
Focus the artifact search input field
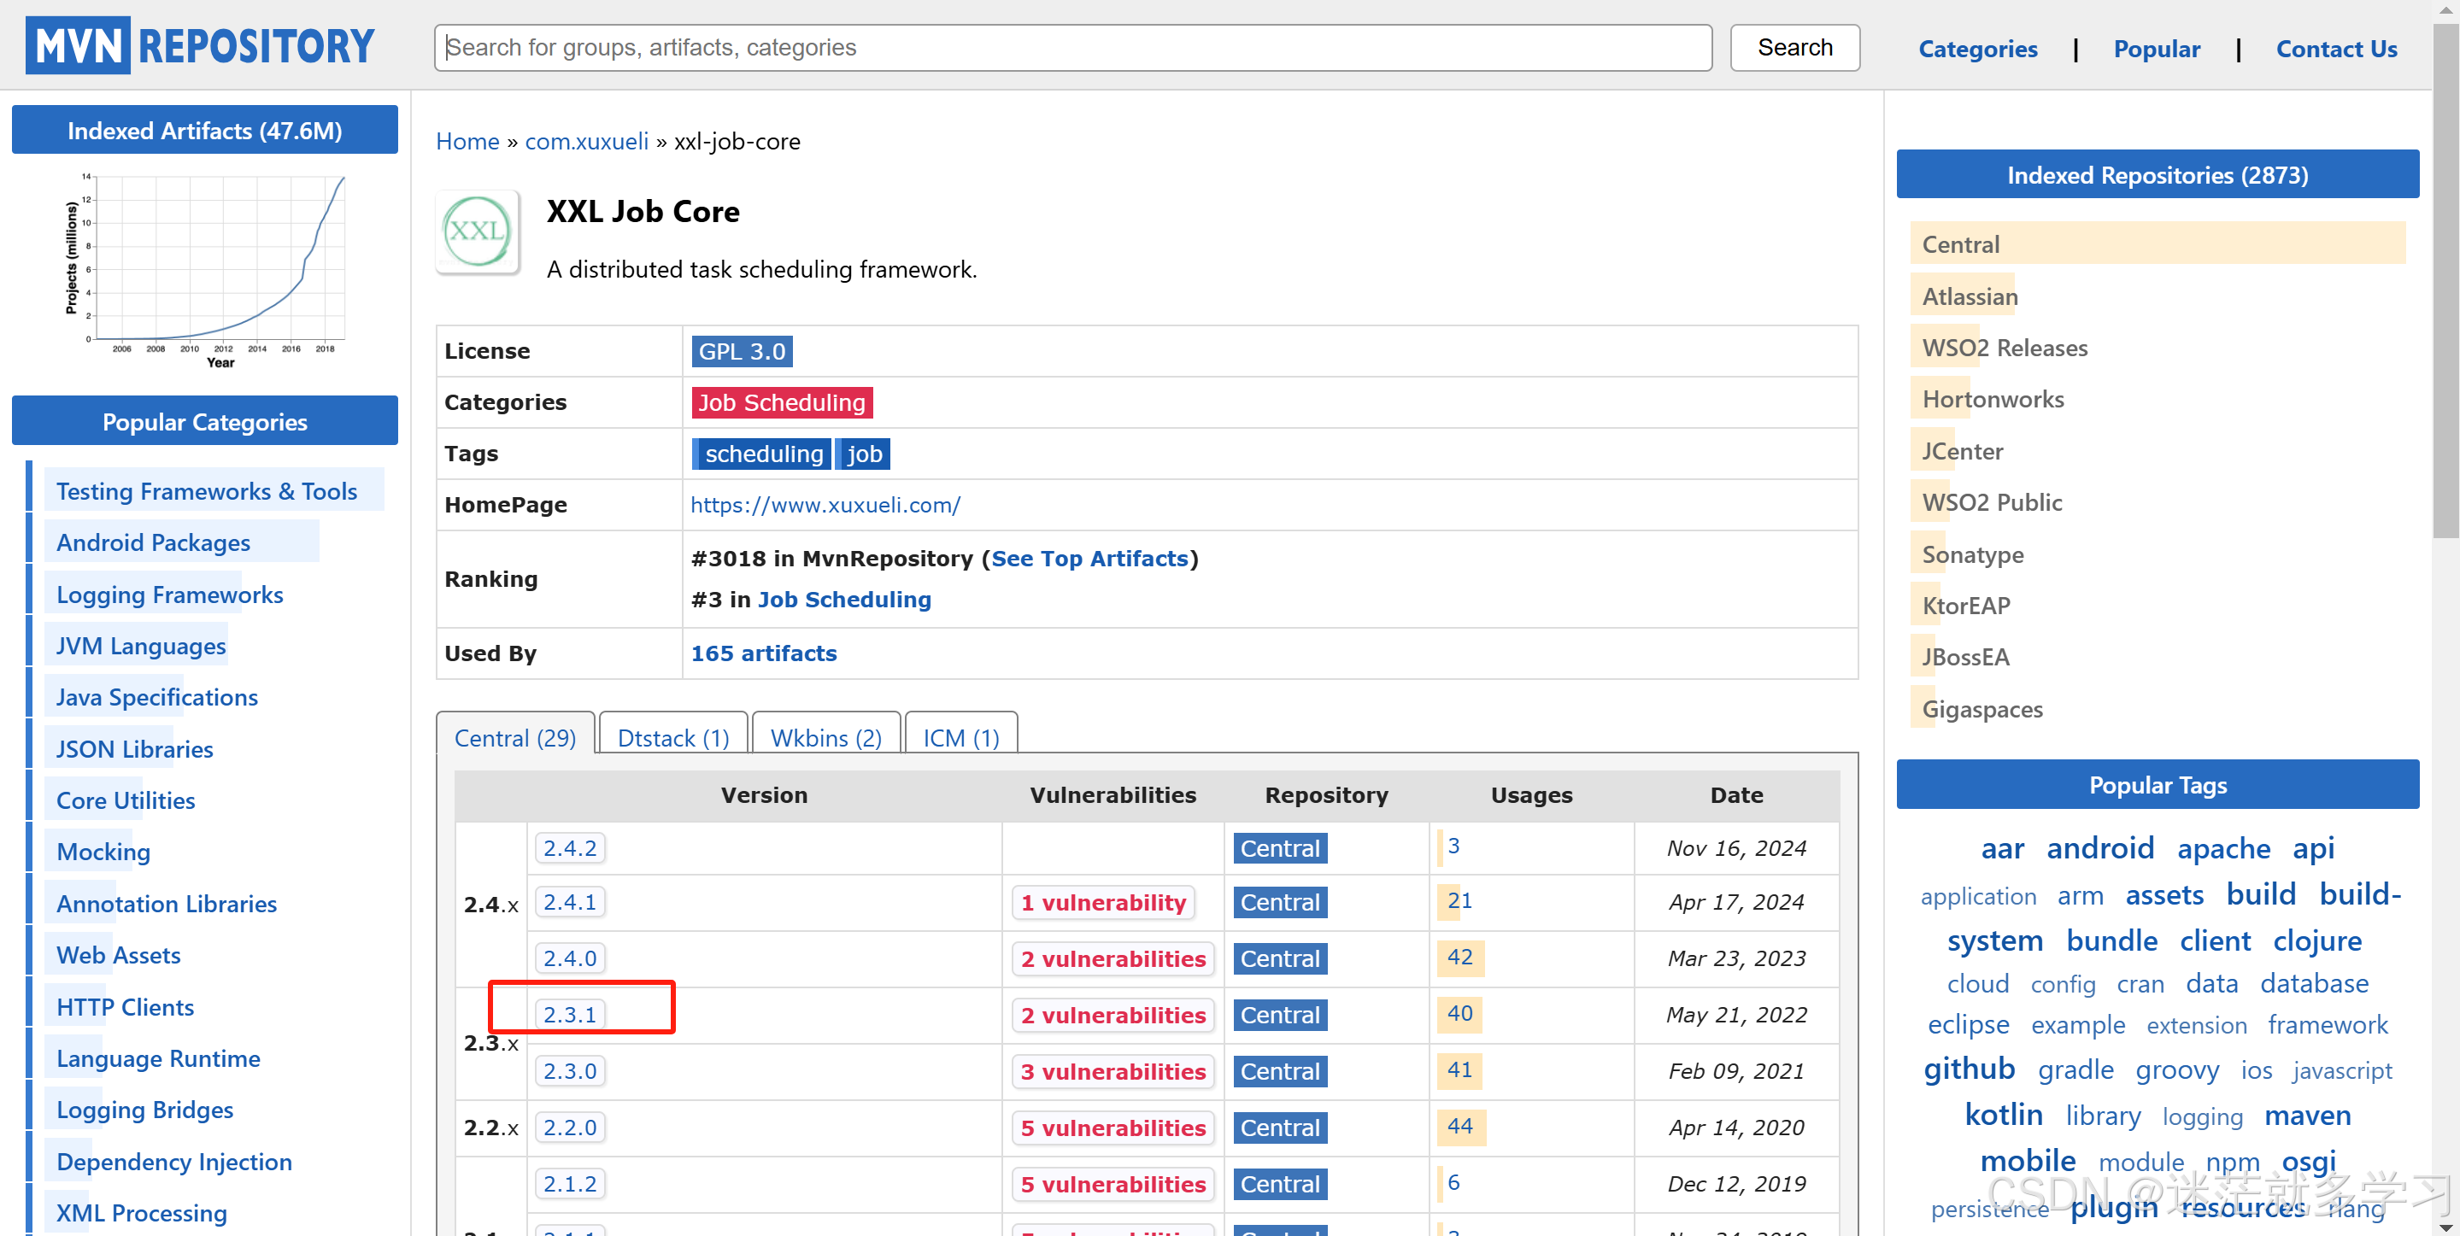click(x=1071, y=48)
